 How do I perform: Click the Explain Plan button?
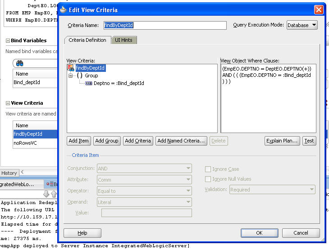282,141
